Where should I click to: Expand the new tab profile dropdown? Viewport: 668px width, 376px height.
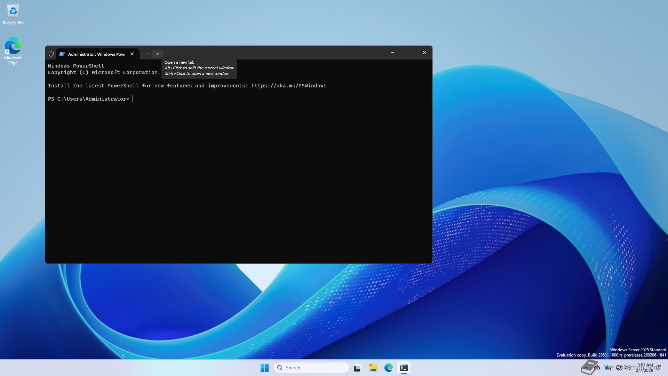coord(157,54)
